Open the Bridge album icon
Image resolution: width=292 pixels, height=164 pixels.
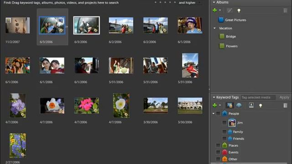(x=222, y=36)
